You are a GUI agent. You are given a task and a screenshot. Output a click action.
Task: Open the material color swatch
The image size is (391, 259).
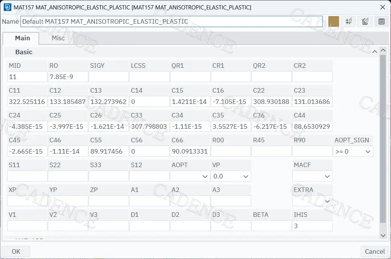pos(333,21)
